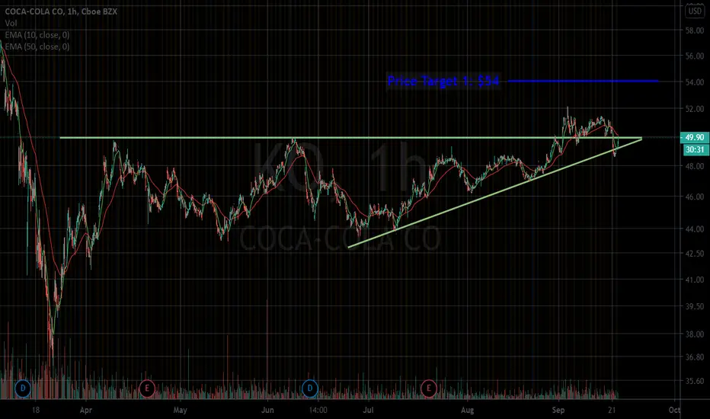
Task: Click the 39.50 price axis label
Action: pos(695,307)
